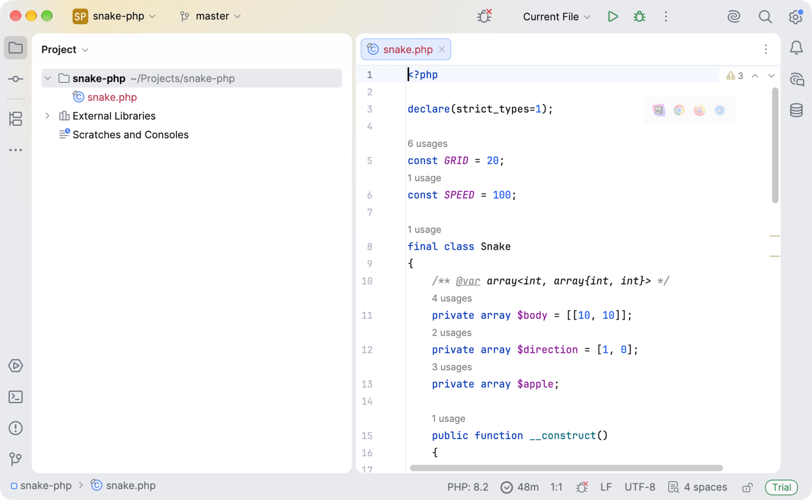The width and height of the screenshot is (812, 500).
Task: Expand External Libraries node
Action: pyautogui.click(x=48, y=116)
